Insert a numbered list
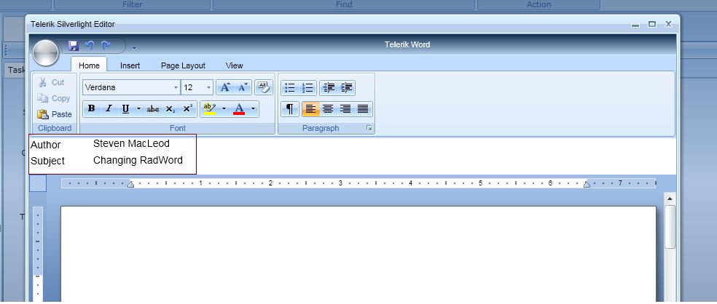 point(307,88)
